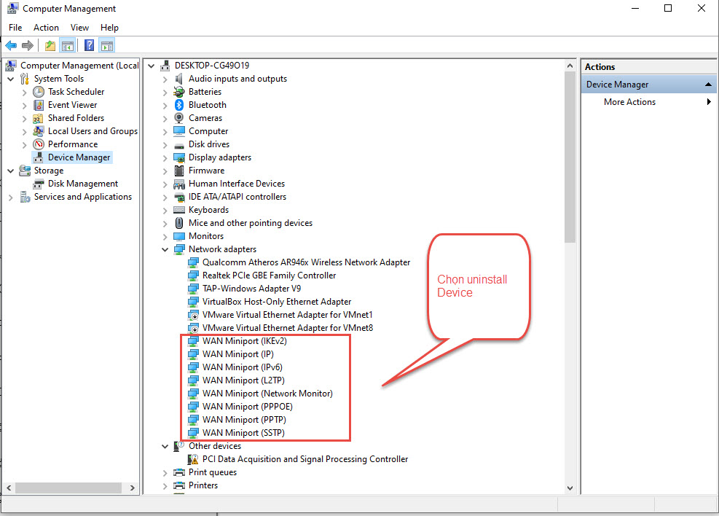Click the blue Help question mark icon
Image resolution: width=719 pixels, height=516 pixels.
click(90, 45)
